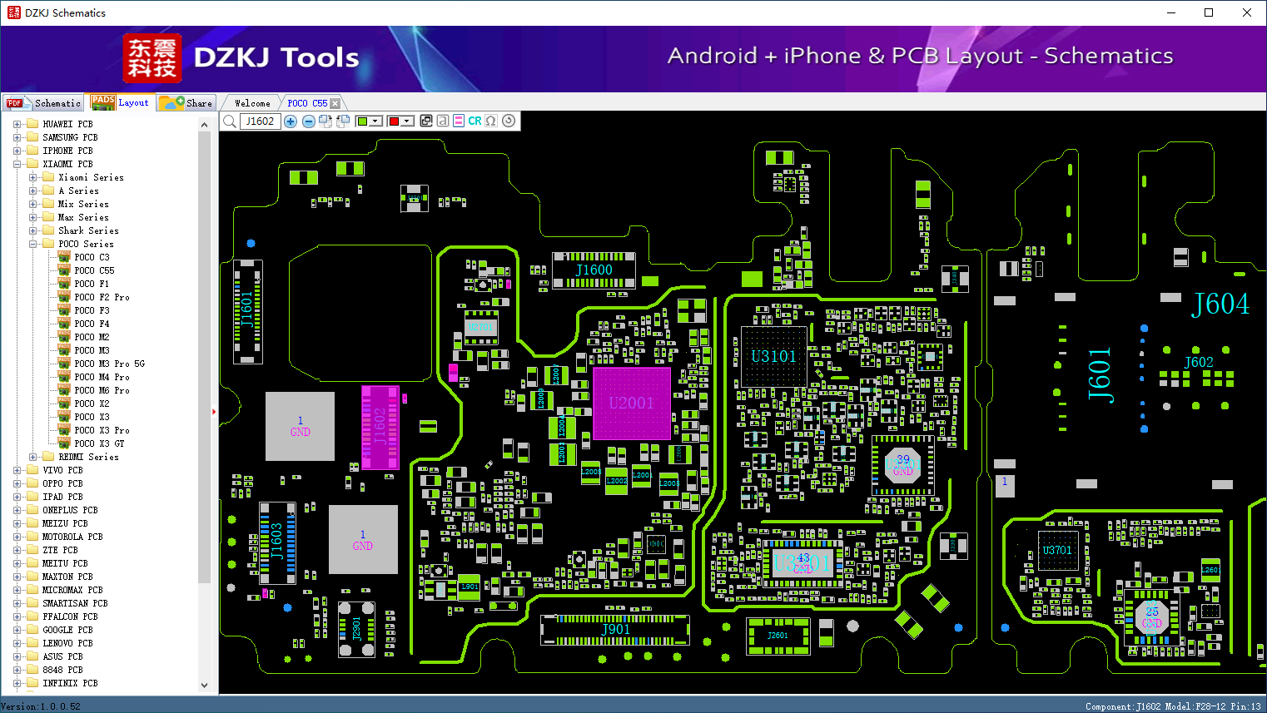Select the J1601 connector on the layout
This screenshot has width=1267, height=713.
(247, 311)
